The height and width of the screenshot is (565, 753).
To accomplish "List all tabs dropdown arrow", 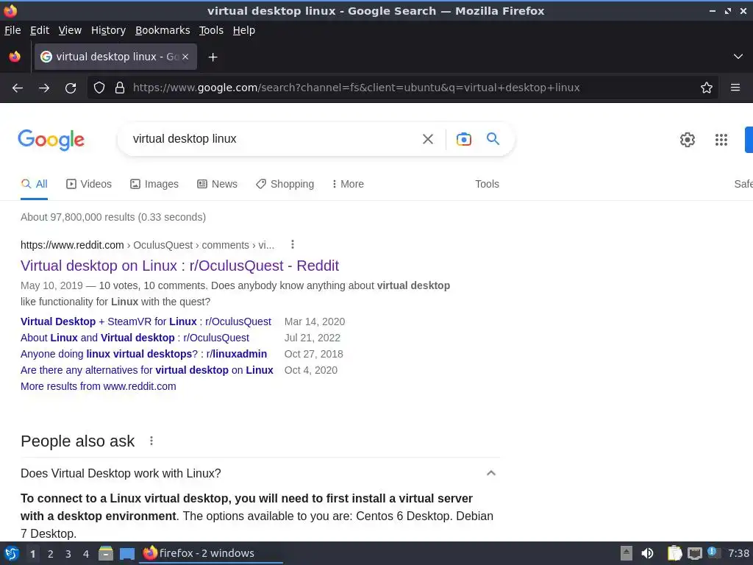I will click(738, 57).
